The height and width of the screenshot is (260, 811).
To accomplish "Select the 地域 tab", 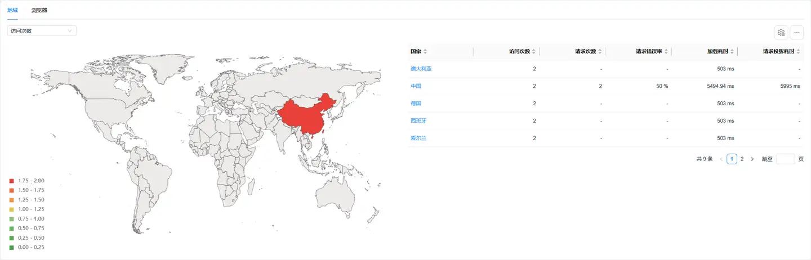I will pyautogui.click(x=12, y=10).
